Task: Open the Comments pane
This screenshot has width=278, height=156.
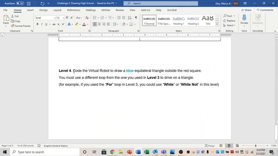Action: click(265, 10)
